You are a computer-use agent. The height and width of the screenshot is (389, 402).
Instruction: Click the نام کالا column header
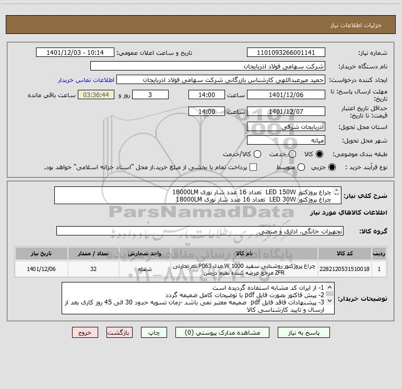click(244, 253)
